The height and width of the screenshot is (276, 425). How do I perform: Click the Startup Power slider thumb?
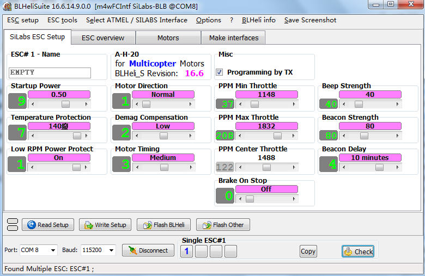pyautogui.click(x=65, y=104)
